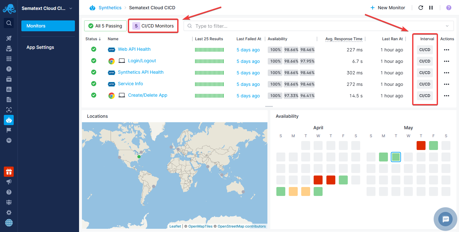Open the chat bubble widget

(x=446, y=219)
